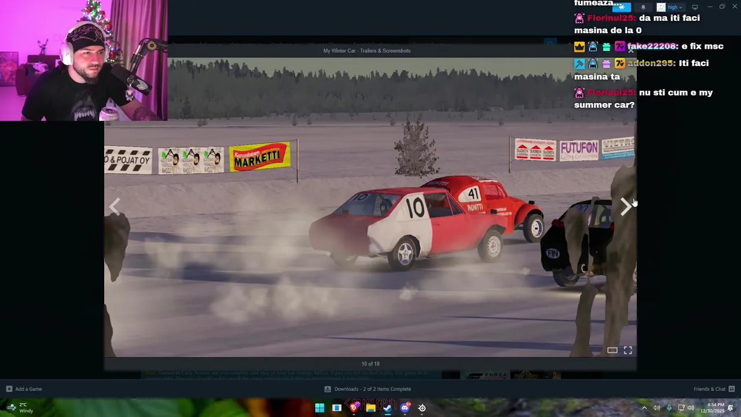741x417 pixels.
Task: Open Downloads - 2 of 2 Items Complete
Action: (372, 389)
